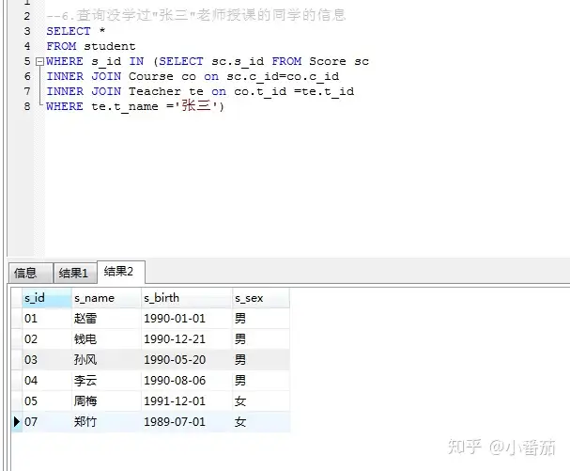Click the '张三' string literal on line 8
Screen dimensions: 570x471
pos(196,106)
